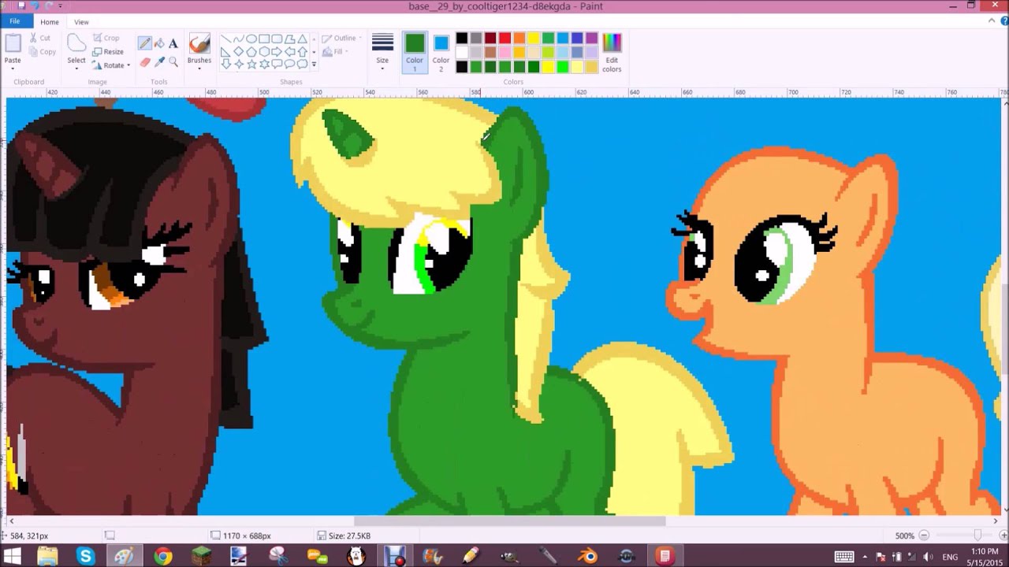Open the File menu
Viewport: 1009px width, 567px height.
pyautogui.click(x=15, y=22)
